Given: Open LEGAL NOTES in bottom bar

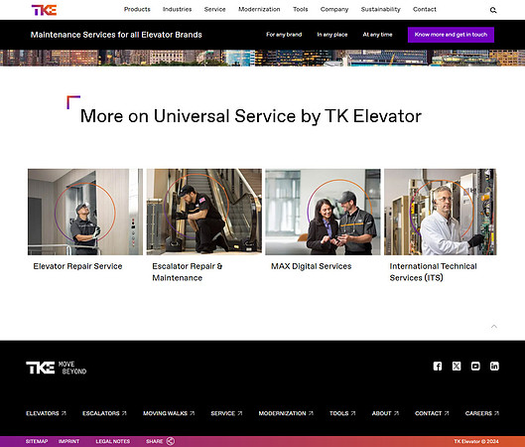Looking at the screenshot, I should pos(113,441).
